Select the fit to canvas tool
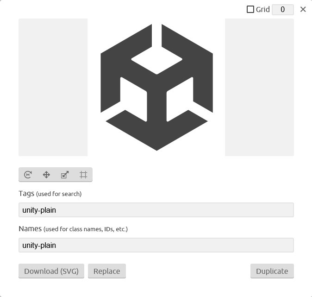The image size is (312, 297). click(83, 175)
